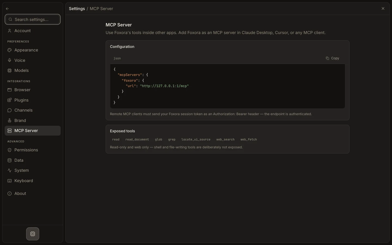Click the ADVANCED section label
Image resolution: width=392 pixels, height=245 pixels.
coord(16,142)
